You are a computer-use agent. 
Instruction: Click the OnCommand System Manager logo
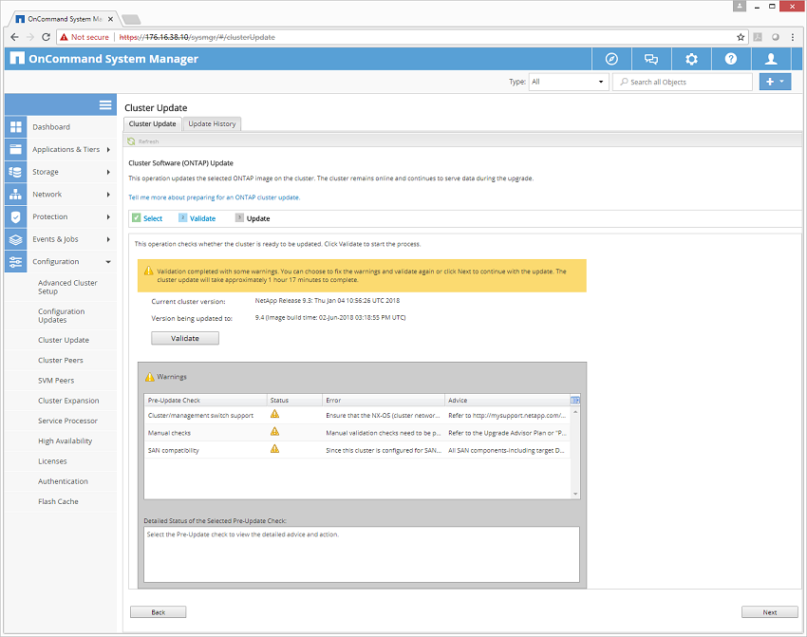17,58
